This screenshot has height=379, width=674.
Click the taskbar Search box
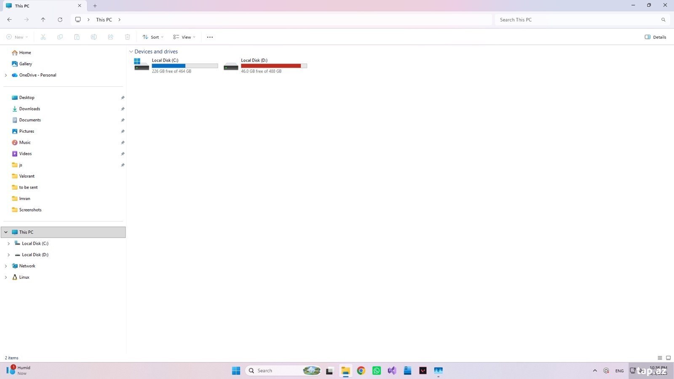(283, 371)
